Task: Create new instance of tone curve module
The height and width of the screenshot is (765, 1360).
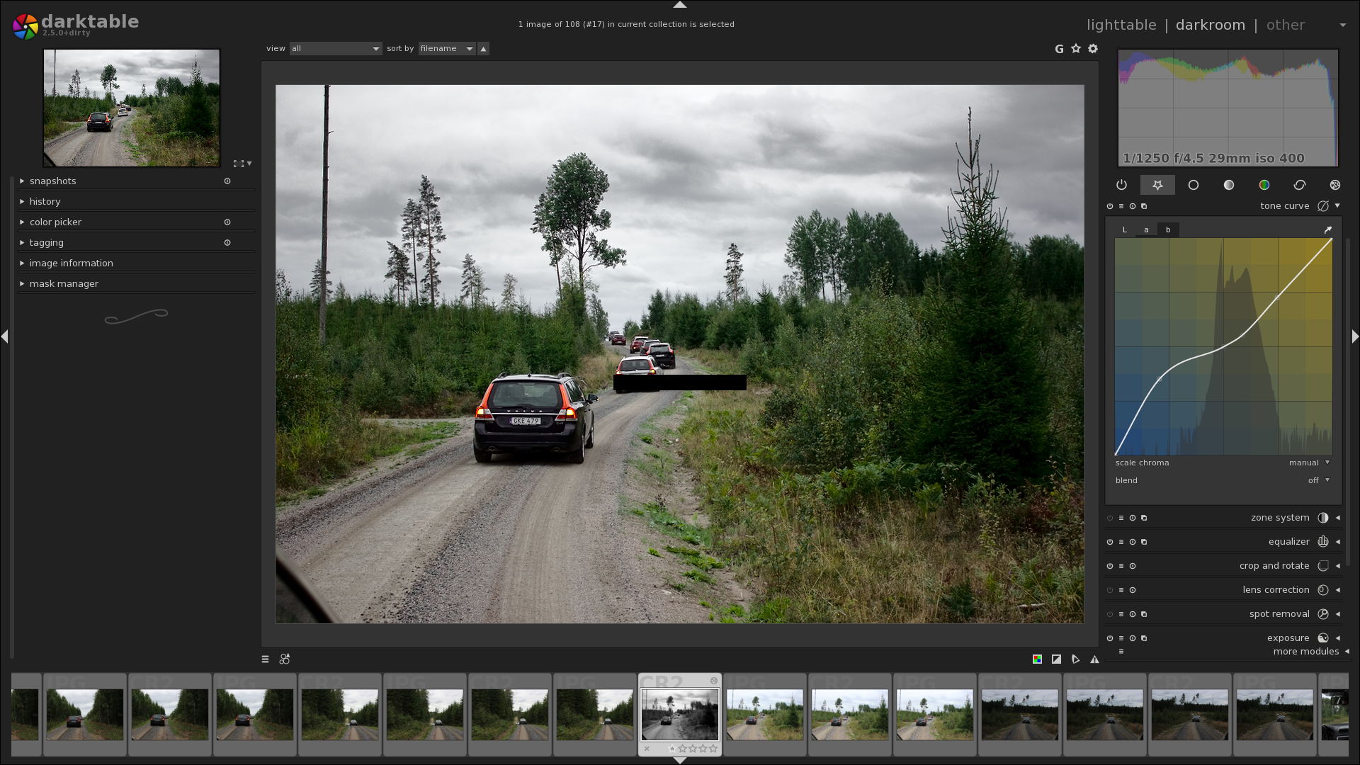Action: click(1144, 206)
